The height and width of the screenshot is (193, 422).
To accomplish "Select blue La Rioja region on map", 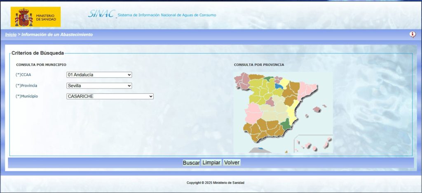I will (x=280, y=87).
